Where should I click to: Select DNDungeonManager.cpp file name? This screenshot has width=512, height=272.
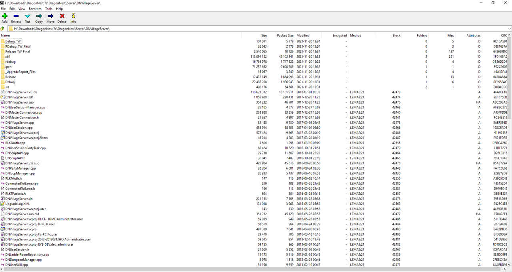23,260
